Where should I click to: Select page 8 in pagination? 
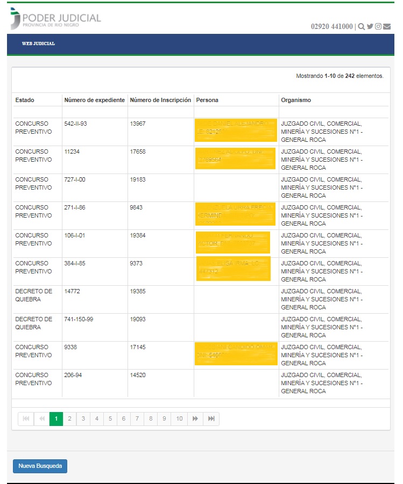pos(151,418)
